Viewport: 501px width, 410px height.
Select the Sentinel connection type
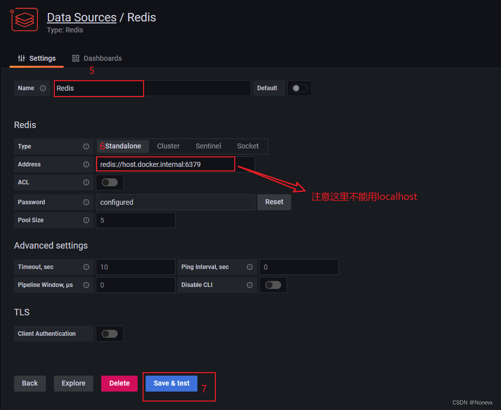point(208,146)
